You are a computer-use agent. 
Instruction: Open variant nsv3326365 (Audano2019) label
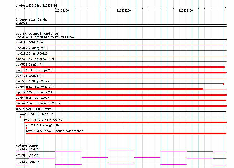pos(34,109)
